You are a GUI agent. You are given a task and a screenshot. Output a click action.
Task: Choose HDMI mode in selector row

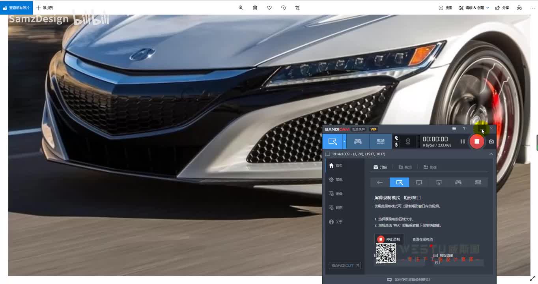(478, 182)
